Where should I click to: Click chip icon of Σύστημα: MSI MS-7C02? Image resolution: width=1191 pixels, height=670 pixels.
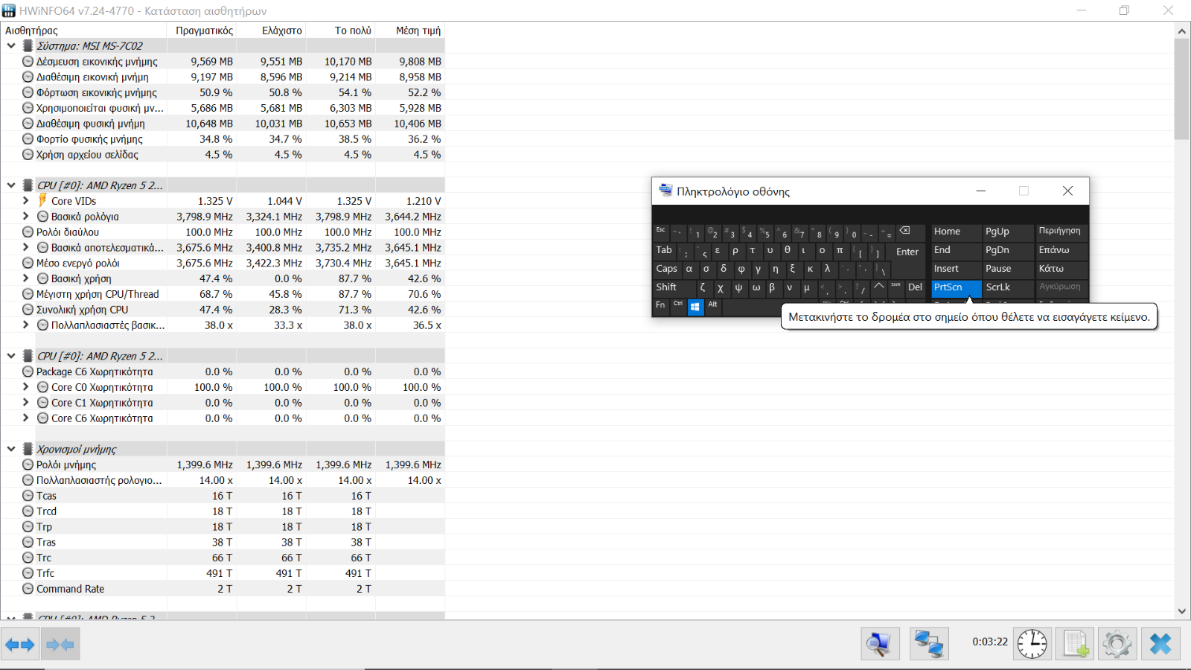click(28, 46)
